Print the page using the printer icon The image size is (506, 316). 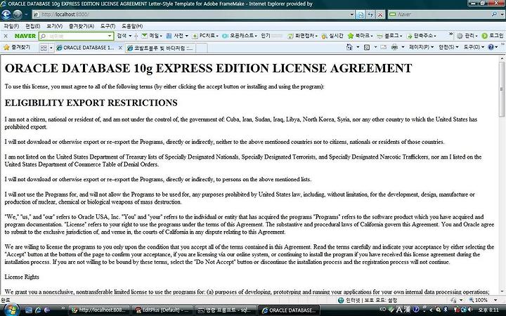[394, 47]
